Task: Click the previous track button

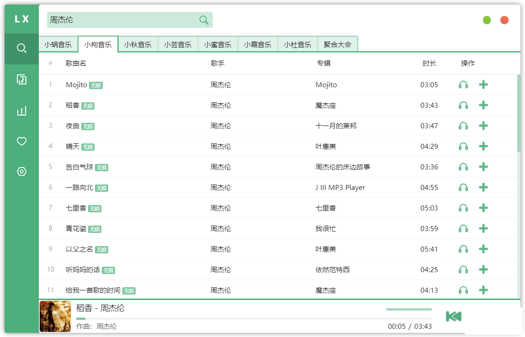Action: pyautogui.click(x=453, y=316)
